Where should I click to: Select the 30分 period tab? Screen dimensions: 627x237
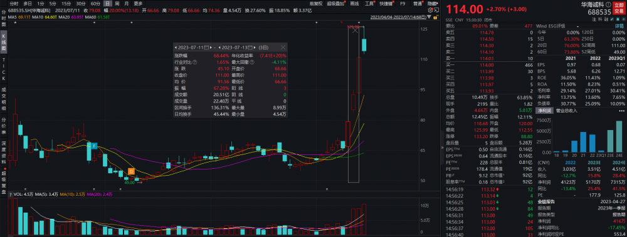(81, 3)
